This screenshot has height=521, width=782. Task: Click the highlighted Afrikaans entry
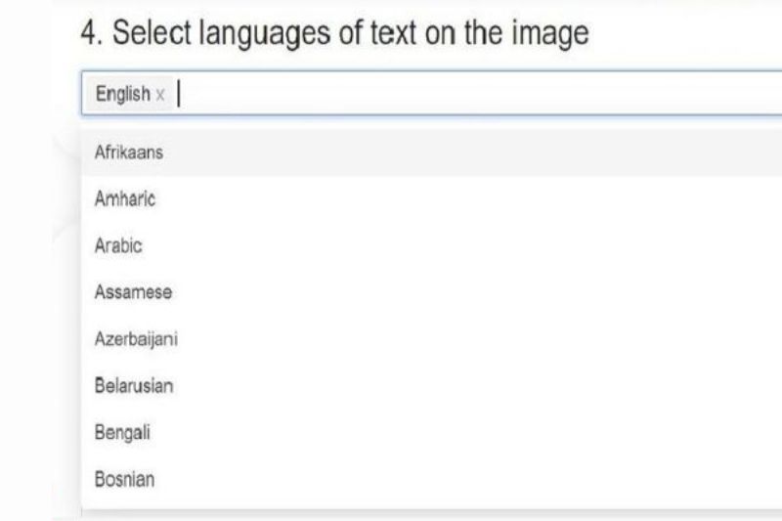click(128, 152)
